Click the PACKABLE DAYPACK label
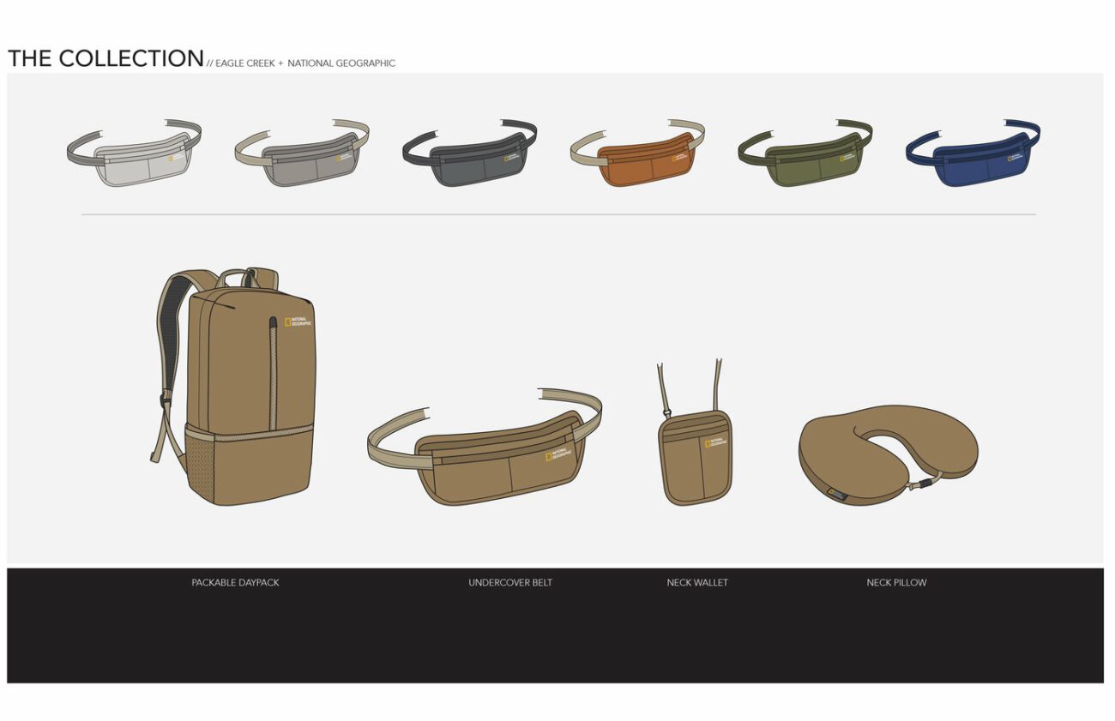The width and height of the screenshot is (1115, 721). [x=235, y=583]
